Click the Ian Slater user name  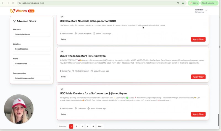pos(199,10)
